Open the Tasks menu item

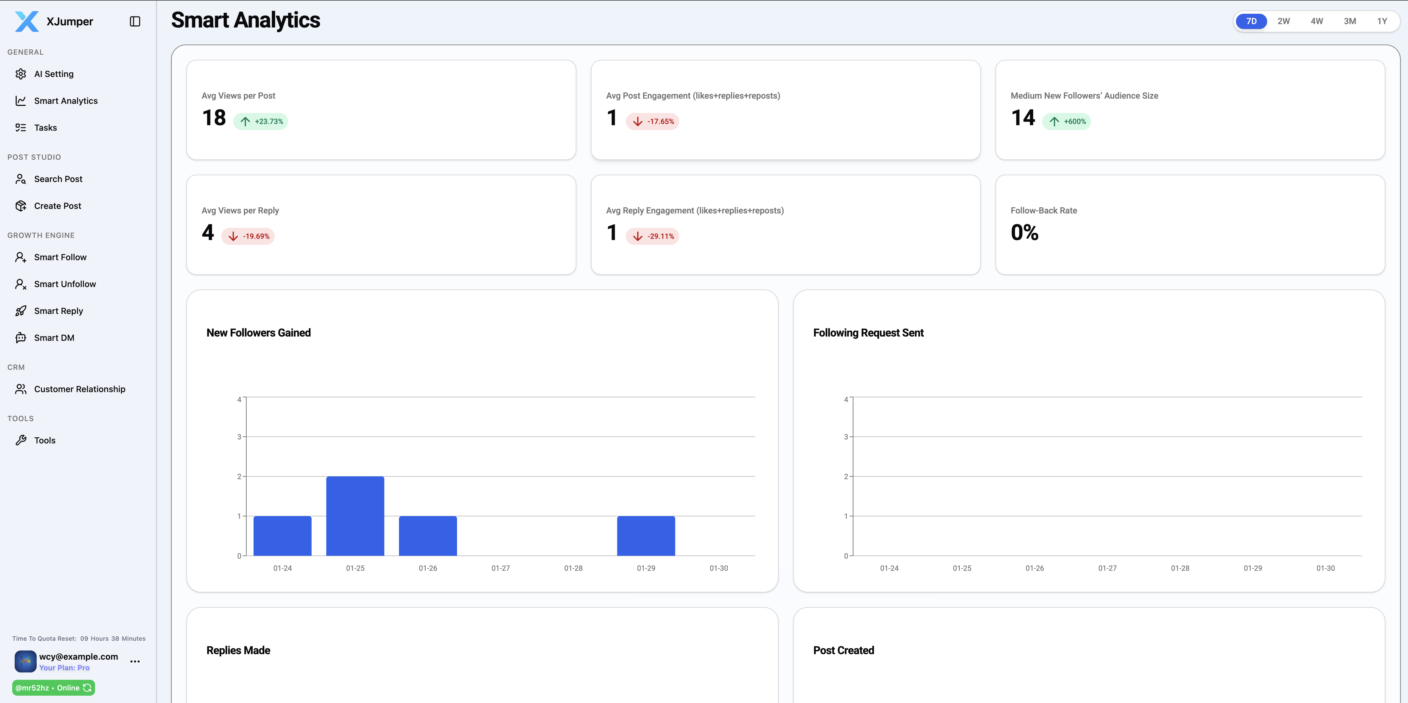tap(45, 127)
